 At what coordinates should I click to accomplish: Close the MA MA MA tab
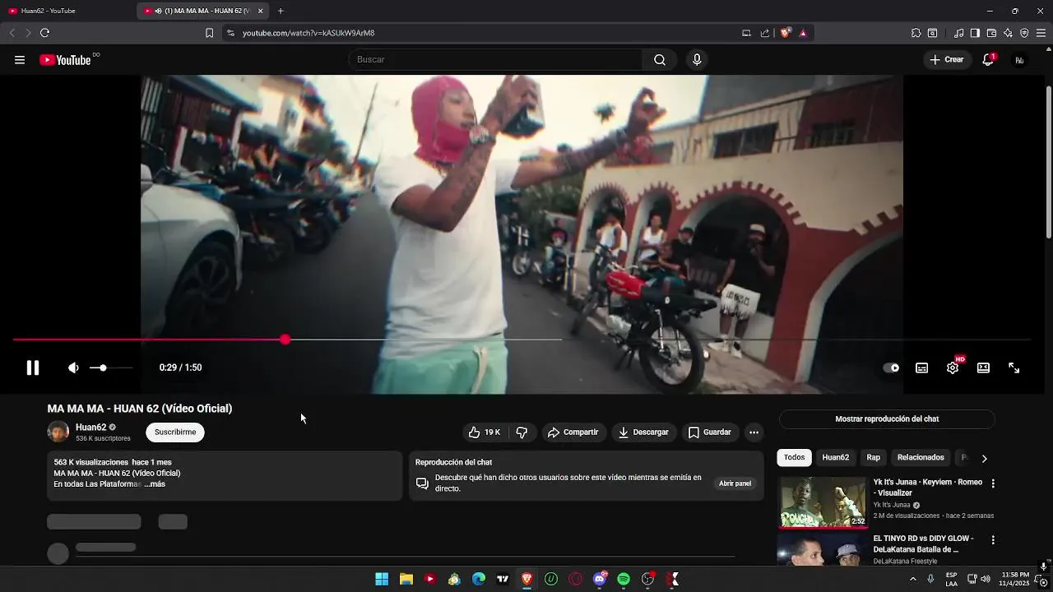pyautogui.click(x=261, y=11)
